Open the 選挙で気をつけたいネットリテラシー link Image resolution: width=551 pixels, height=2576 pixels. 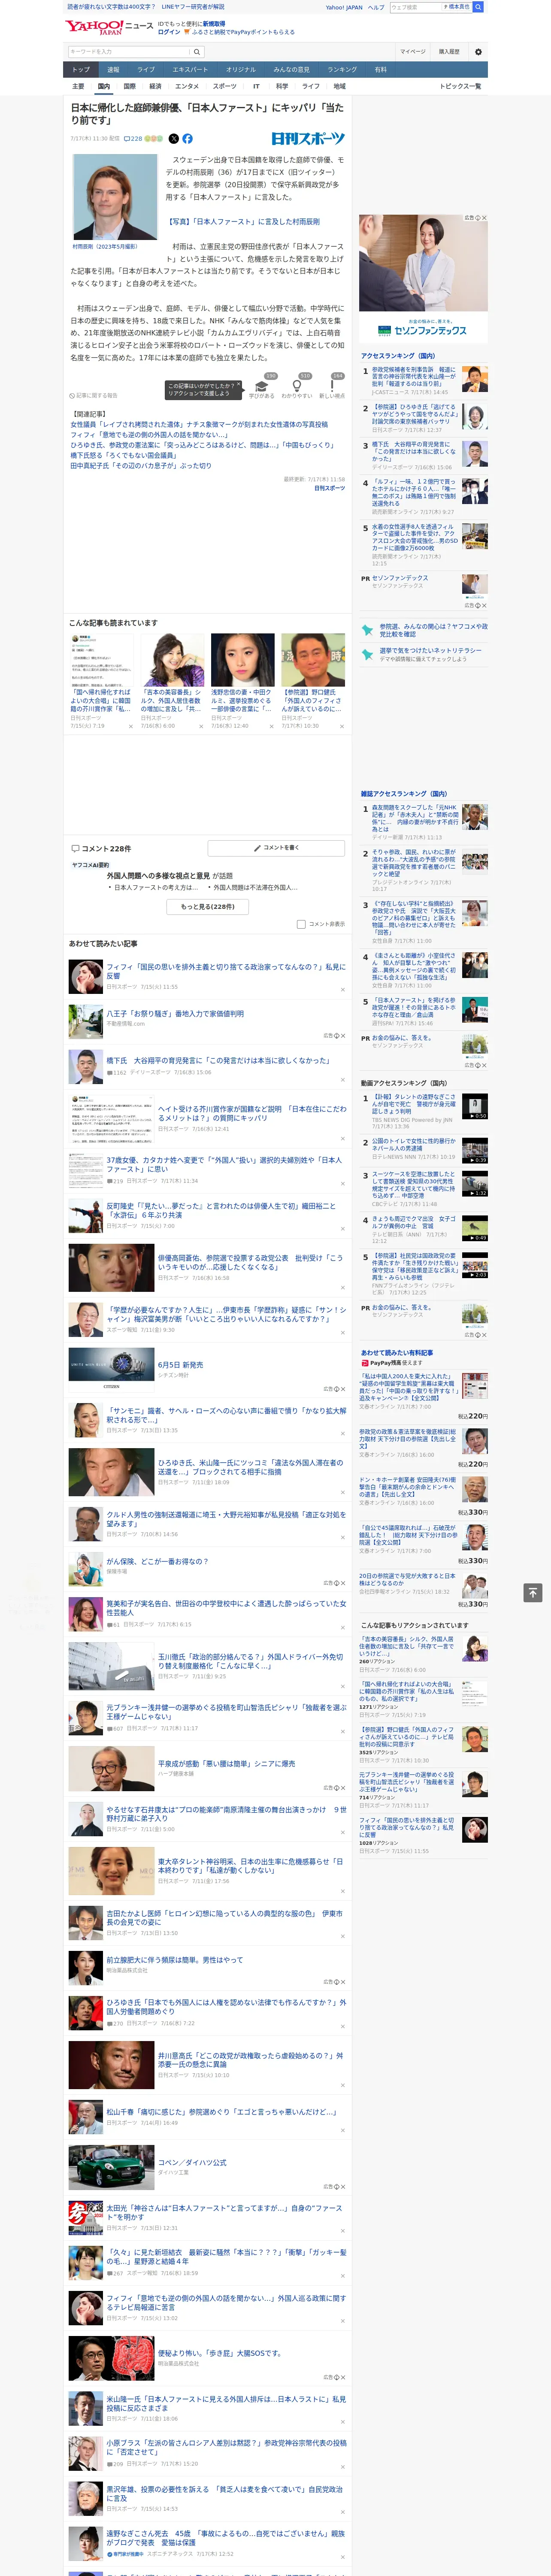coord(430,650)
